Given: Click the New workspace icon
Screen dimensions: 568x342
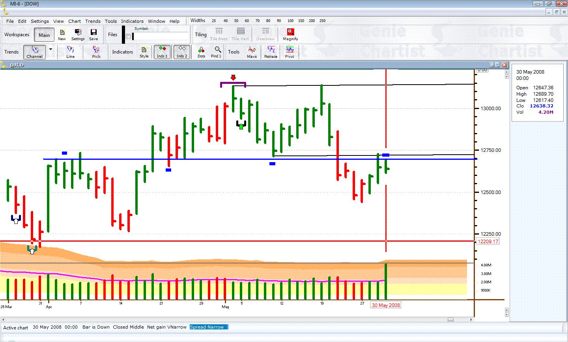Looking at the screenshot, I should (x=62, y=35).
